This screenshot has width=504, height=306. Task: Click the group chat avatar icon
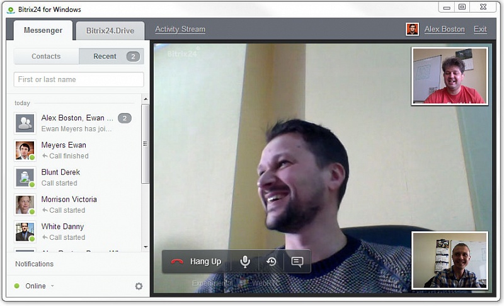point(25,123)
